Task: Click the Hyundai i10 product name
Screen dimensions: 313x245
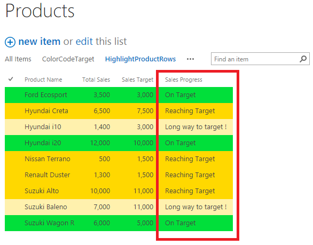Action: [43, 127]
